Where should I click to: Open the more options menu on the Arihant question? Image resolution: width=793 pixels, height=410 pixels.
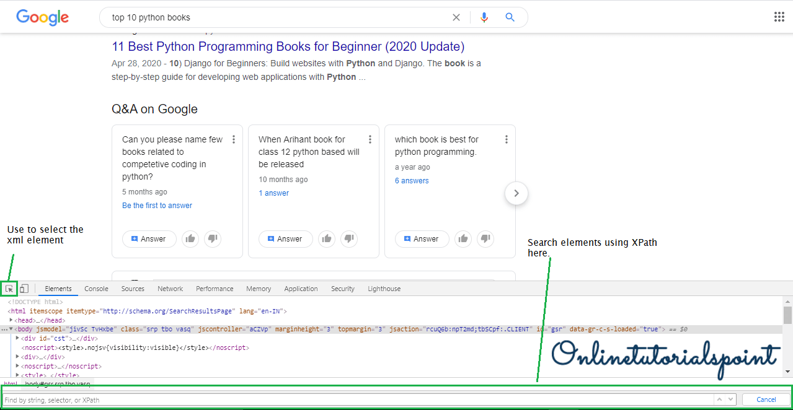(x=370, y=139)
